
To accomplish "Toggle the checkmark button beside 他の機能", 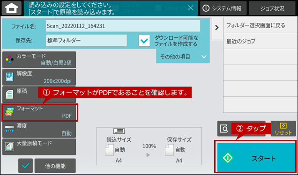I will click(x=26, y=166).
